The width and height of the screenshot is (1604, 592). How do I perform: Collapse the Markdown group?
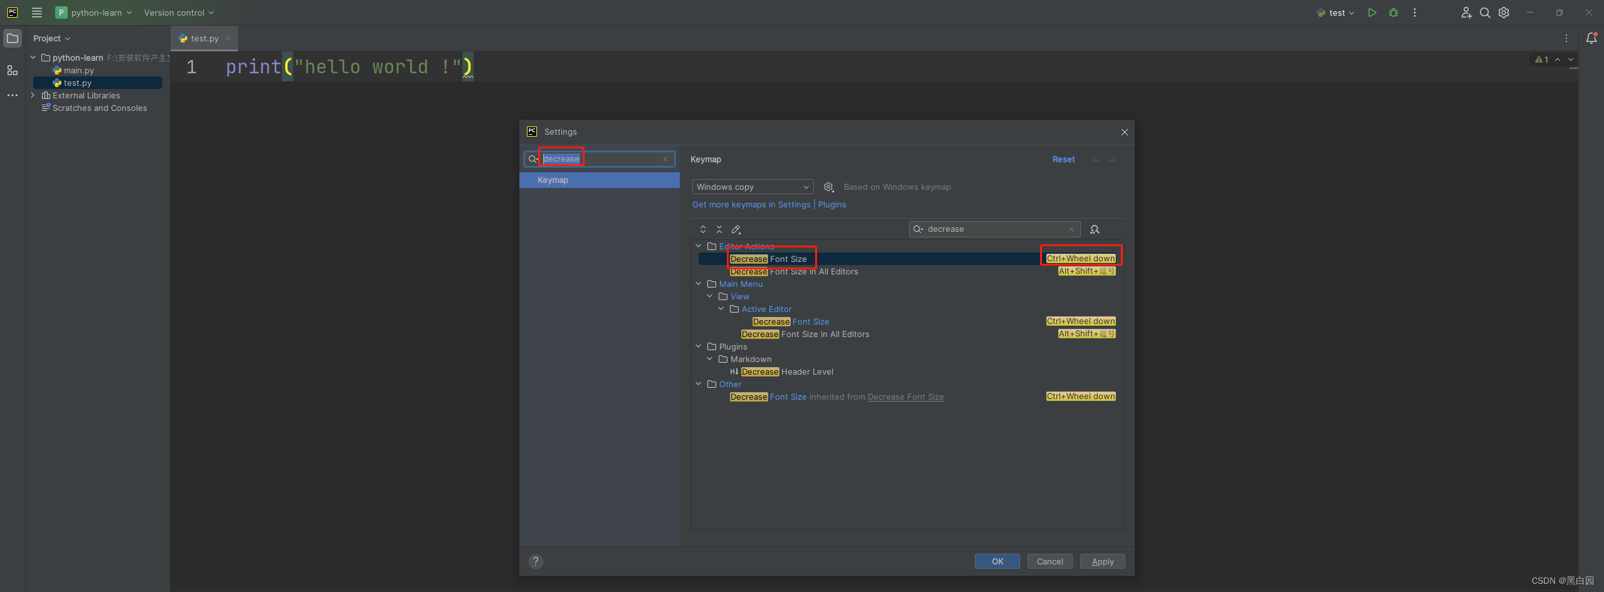[710, 359]
